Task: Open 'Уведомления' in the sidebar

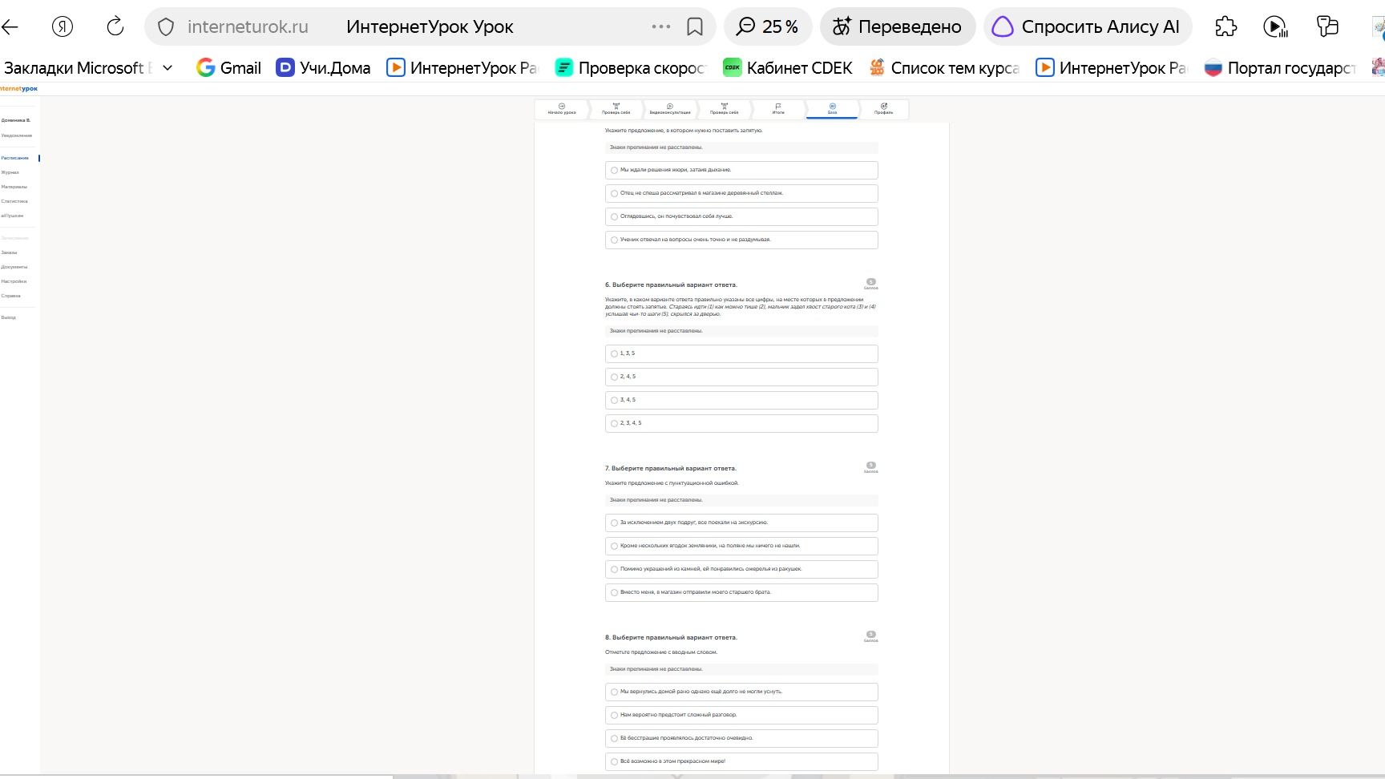Action: 17,135
